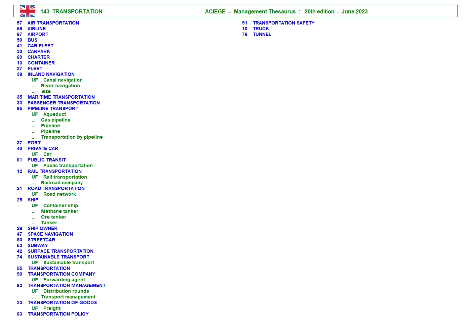The image size is (474, 329).
Task: Select the AIRPORT entry
Action: coord(38,34)
